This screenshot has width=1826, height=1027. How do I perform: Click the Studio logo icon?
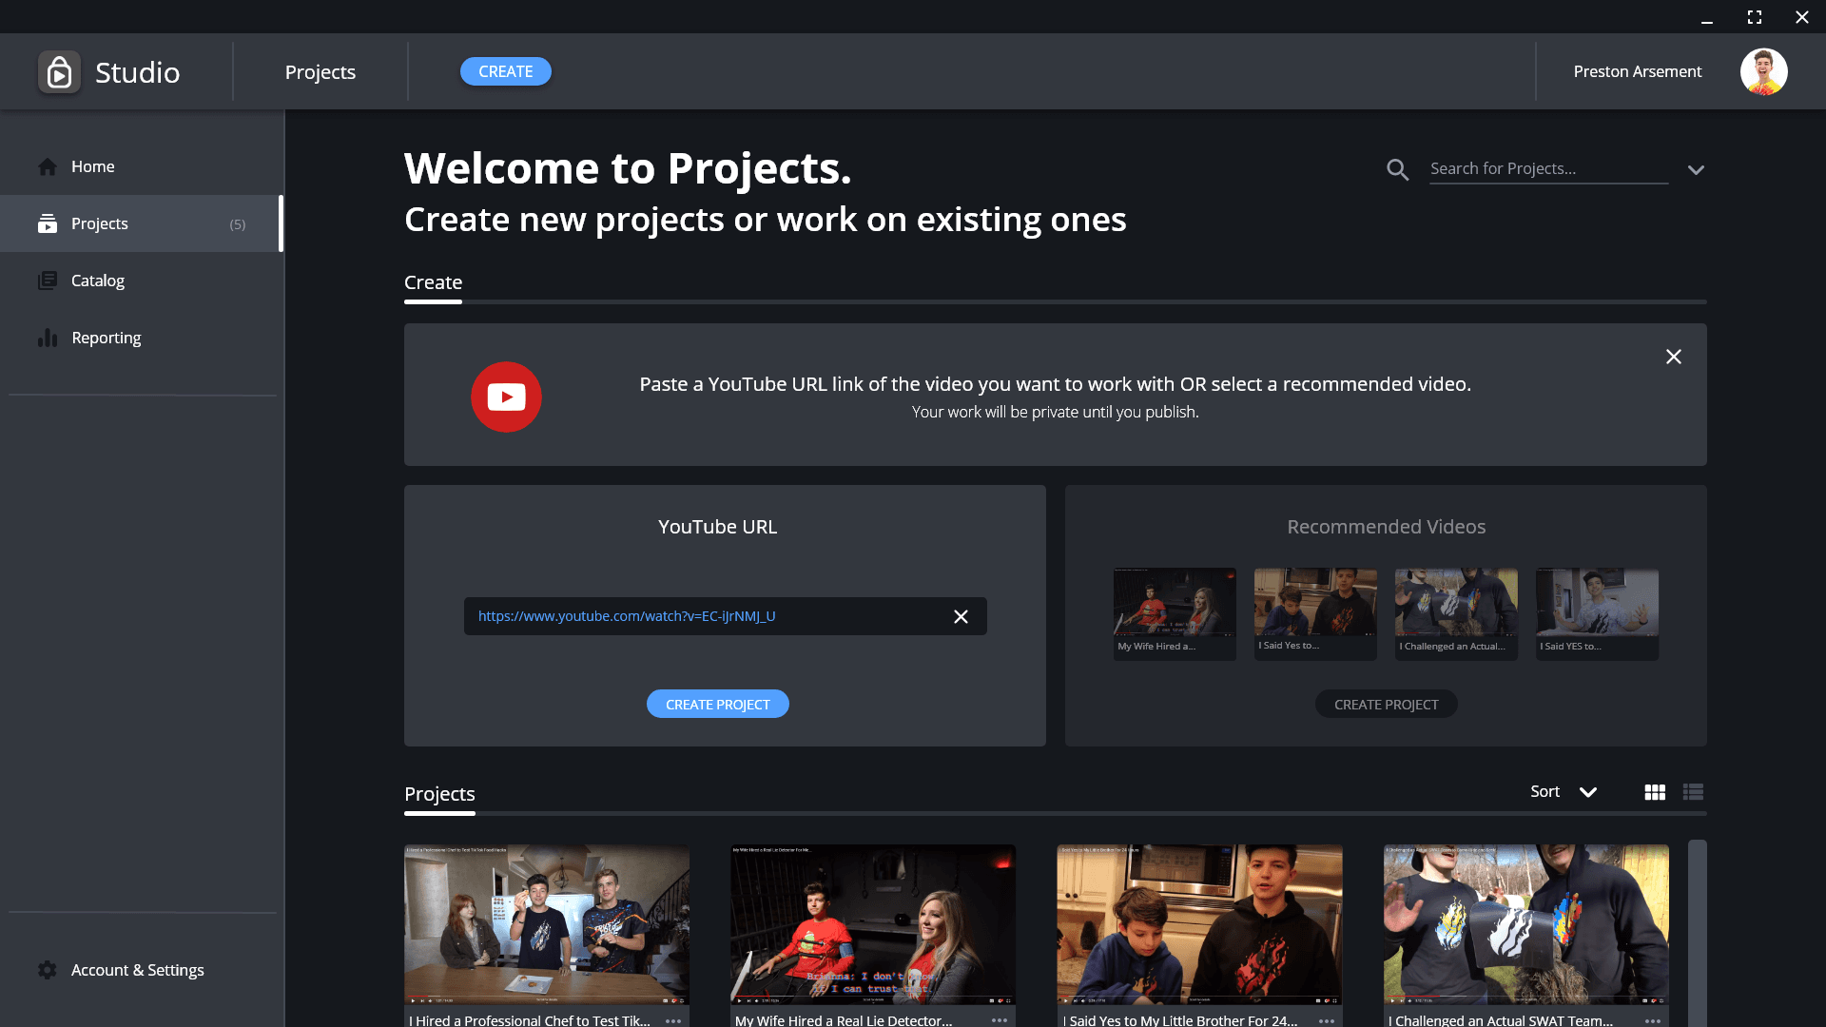tap(59, 72)
